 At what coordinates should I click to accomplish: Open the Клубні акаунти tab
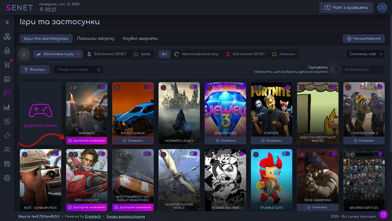coord(140,39)
